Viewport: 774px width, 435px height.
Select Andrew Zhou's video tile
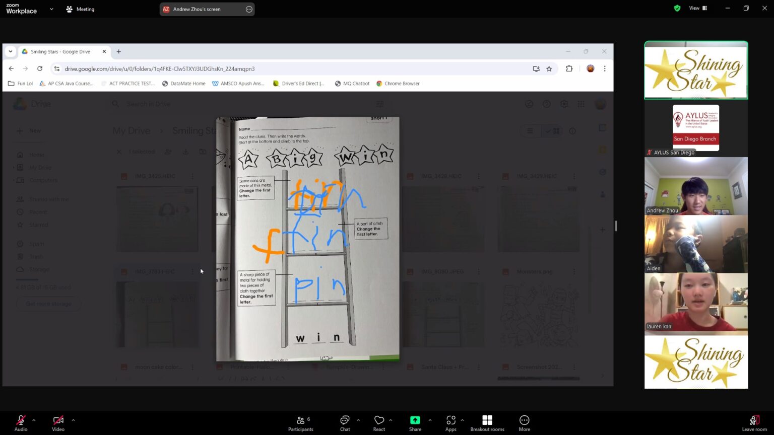coord(696,186)
